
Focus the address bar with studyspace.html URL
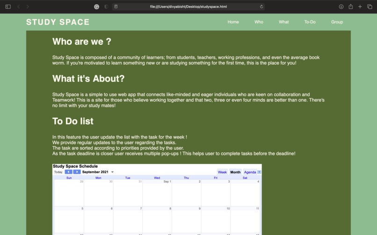coord(188,7)
